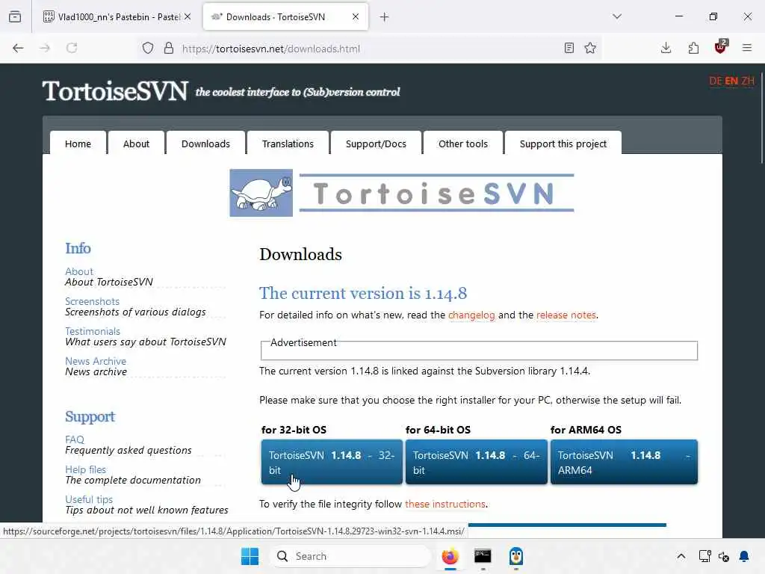The image size is (765, 574).
Task: Switch site language to DE
Action: (x=716, y=81)
